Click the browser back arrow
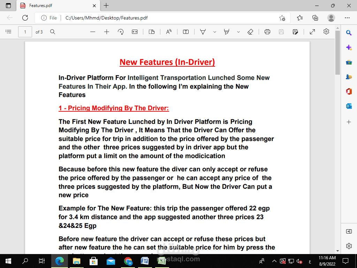The height and width of the screenshot is (268, 357). 9,18
